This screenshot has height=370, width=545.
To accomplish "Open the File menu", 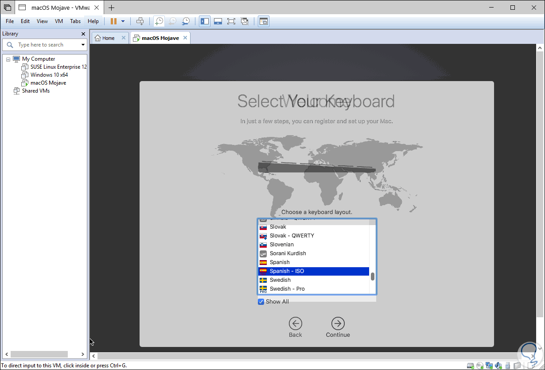I will tap(10, 21).
